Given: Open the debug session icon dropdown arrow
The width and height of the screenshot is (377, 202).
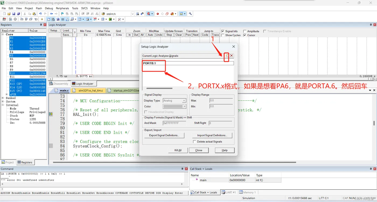Looking at the screenshot, I should pyautogui.click(x=152, y=14).
